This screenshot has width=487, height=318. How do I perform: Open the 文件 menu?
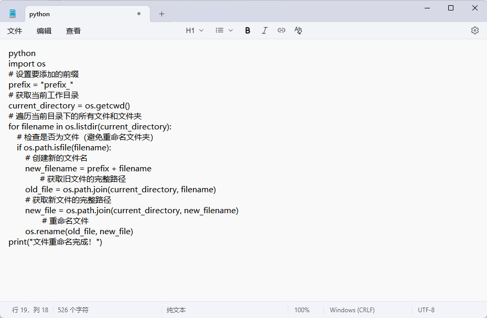[x=15, y=31]
